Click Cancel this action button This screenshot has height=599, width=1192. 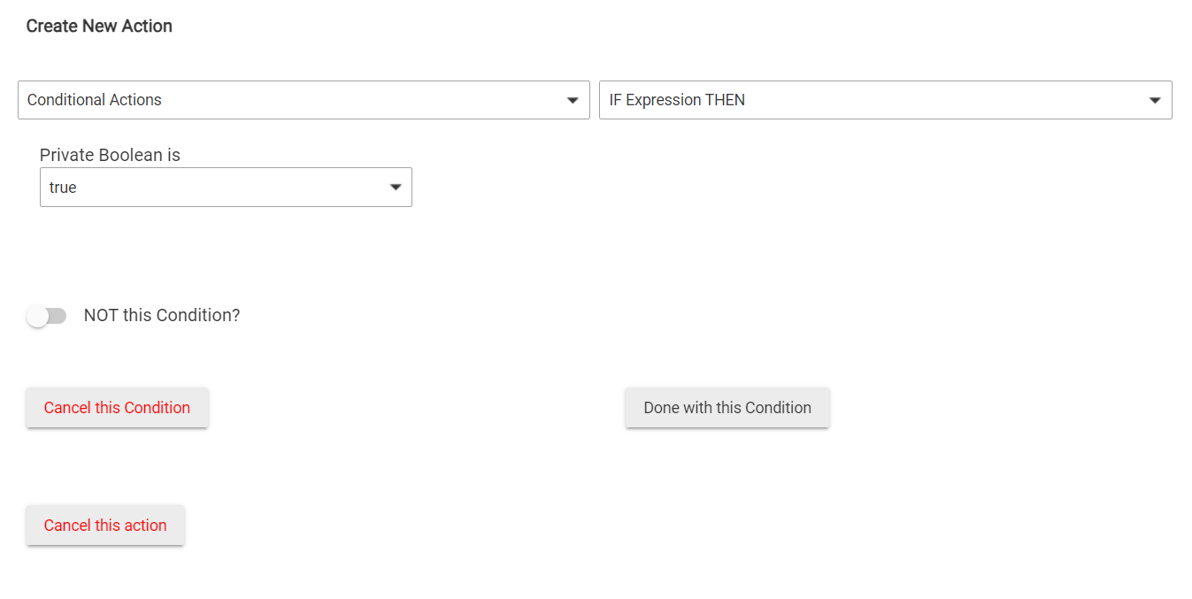(105, 526)
